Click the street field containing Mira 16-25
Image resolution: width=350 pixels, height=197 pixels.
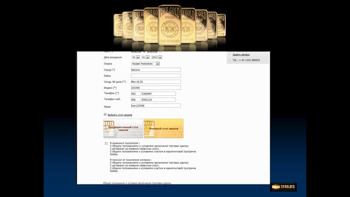(x=156, y=82)
